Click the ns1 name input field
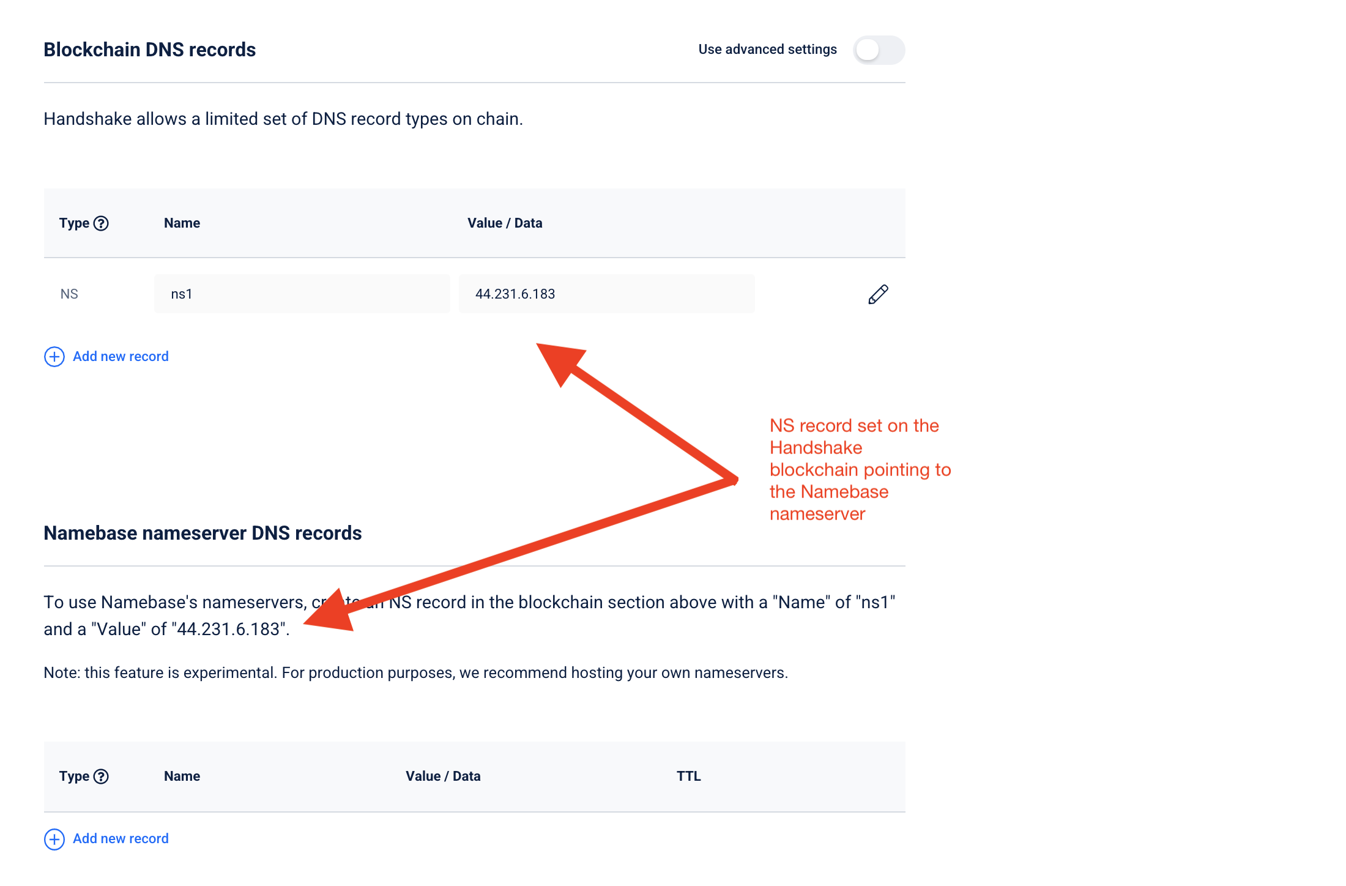Screen dimensions: 1346x886 click(x=302, y=294)
